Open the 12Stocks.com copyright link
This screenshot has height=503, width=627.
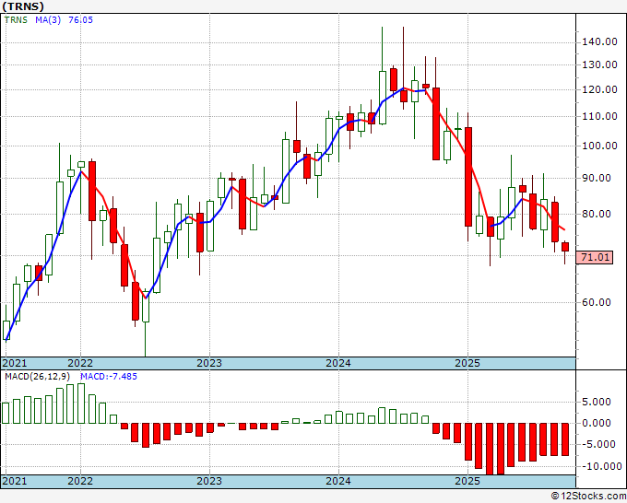[x=588, y=497]
